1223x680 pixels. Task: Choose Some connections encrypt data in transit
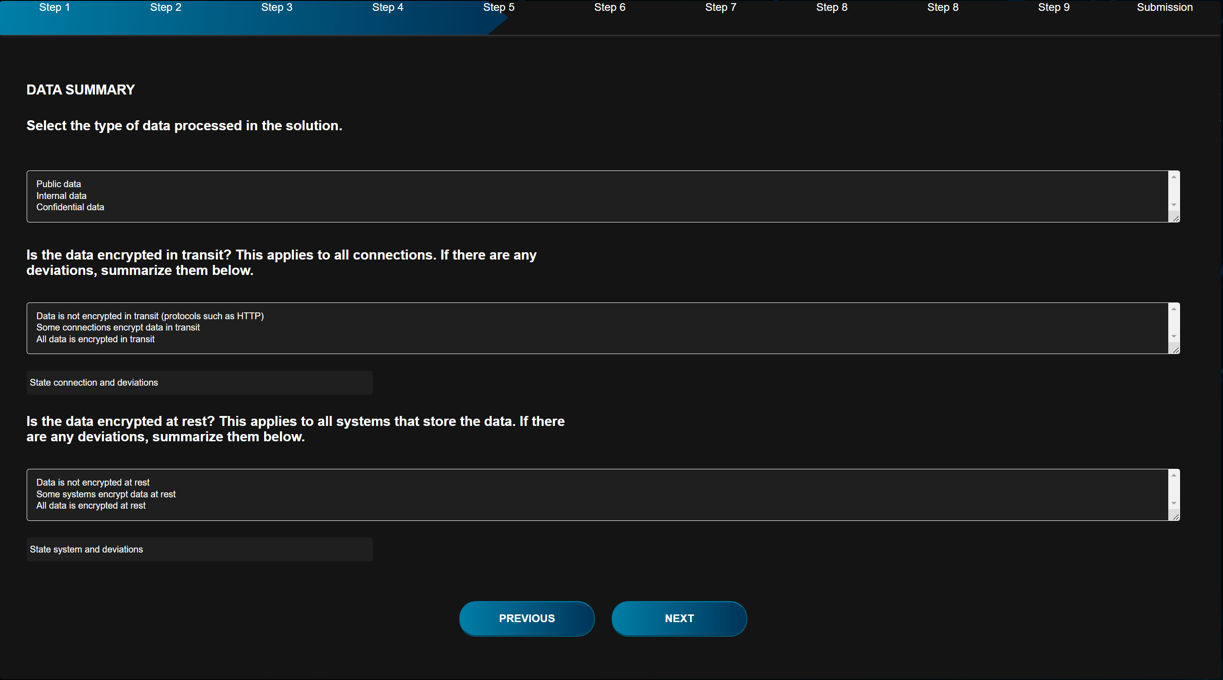coord(597,327)
